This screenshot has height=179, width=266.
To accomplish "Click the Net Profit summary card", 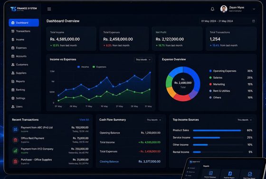I will click(177, 38).
